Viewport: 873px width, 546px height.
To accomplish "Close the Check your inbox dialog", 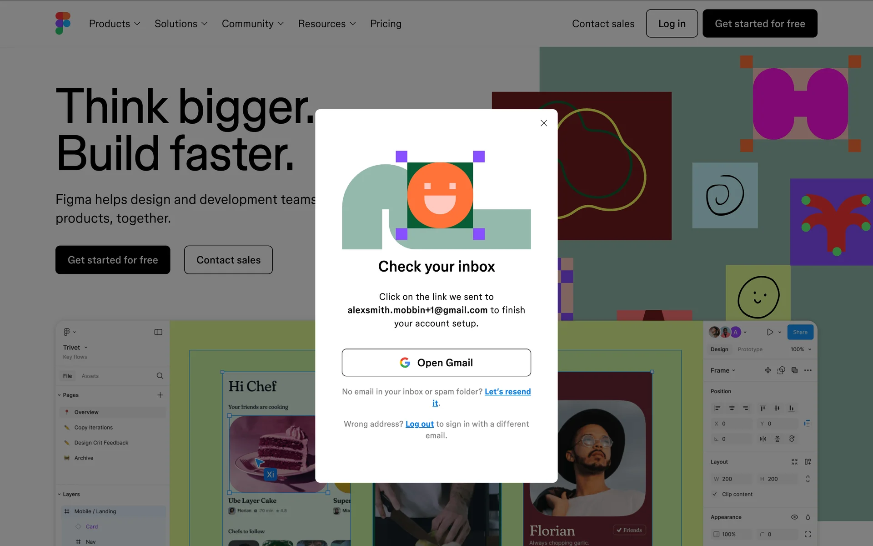I will coord(543,123).
